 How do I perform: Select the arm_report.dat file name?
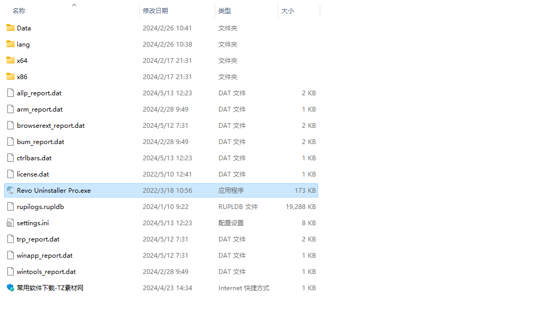tap(40, 109)
